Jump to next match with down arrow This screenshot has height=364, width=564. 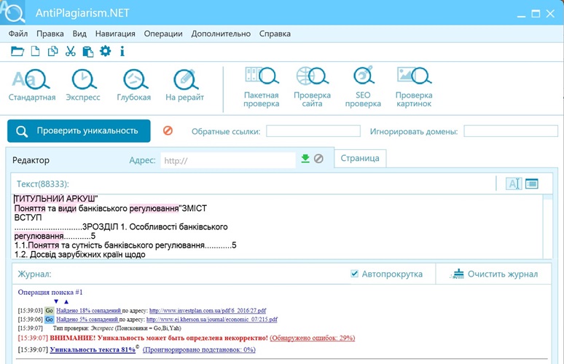pyautogui.click(x=56, y=301)
